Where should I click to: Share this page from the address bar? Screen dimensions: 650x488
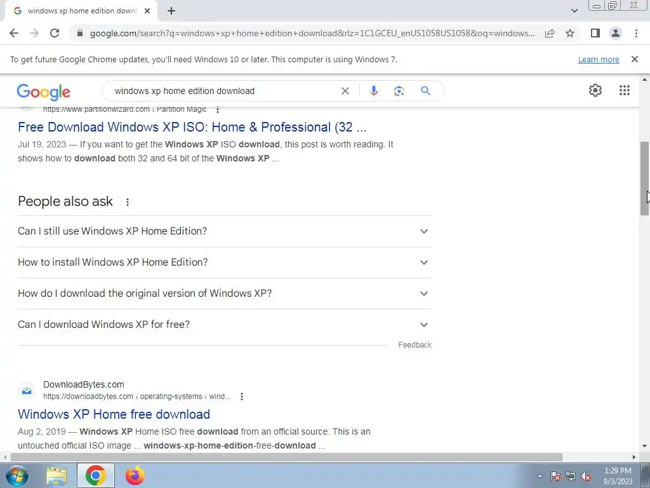click(550, 33)
